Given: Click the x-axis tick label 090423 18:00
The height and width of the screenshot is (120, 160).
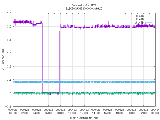Looking at the screenshot, I should [119, 111].
